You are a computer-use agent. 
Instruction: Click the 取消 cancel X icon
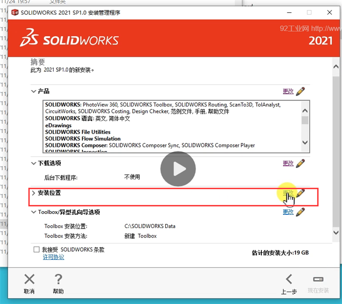tap(29, 279)
